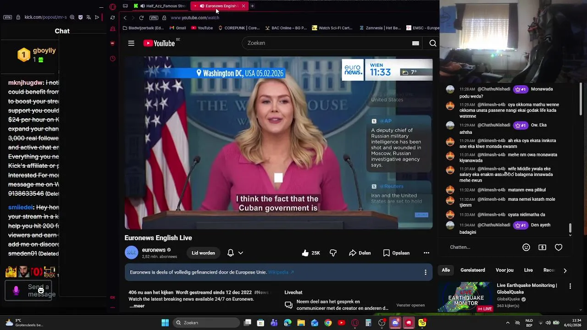Show more filter chips with right arrow
Screen dimensions: 587x330
tap(565, 271)
